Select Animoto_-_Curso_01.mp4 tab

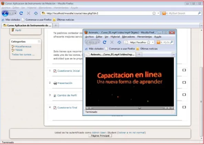pyautogui.click(x=110, y=55)
